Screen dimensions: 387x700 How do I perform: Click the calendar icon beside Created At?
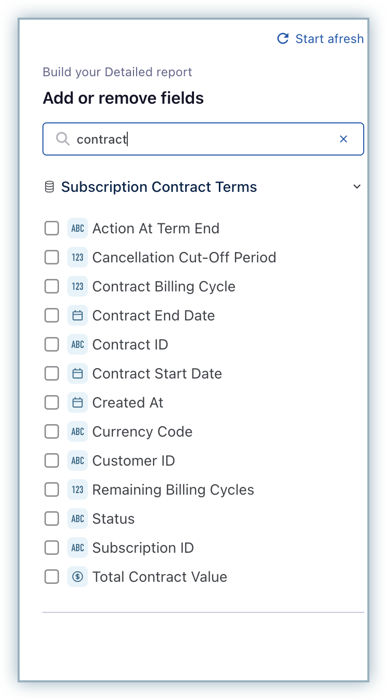click(78, 402)
